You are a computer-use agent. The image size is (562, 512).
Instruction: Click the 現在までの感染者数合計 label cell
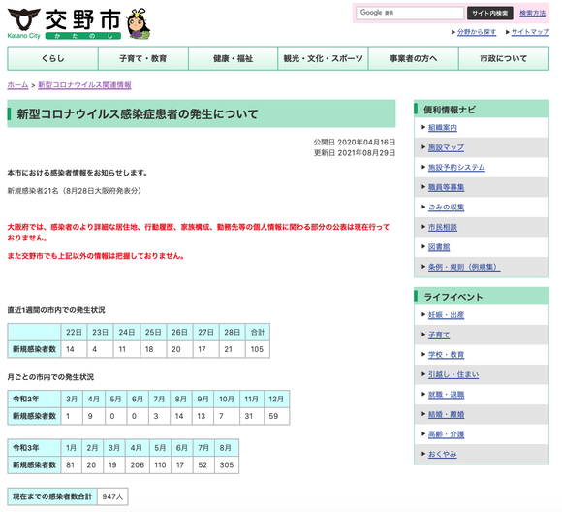[x=52, y=496]
